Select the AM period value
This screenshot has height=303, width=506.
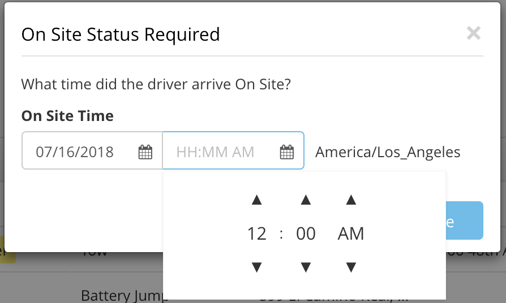pyautogui.click(x=351, y=233)
